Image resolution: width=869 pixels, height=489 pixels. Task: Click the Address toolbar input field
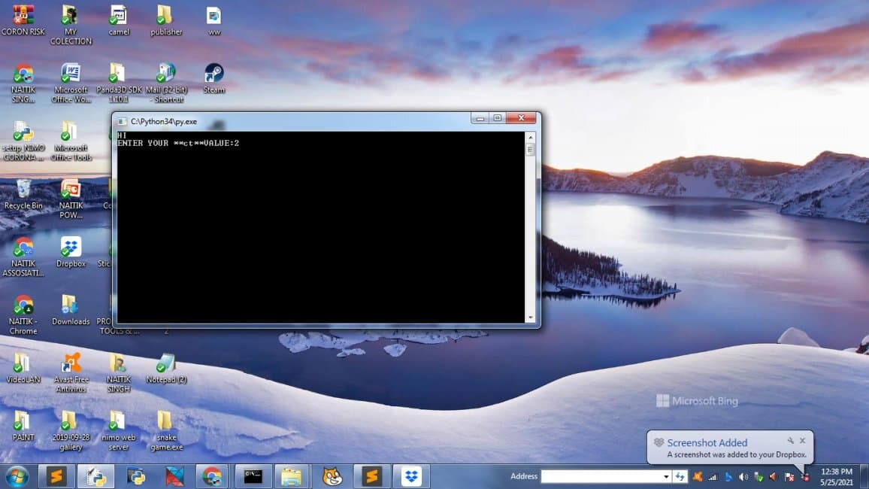point(601,476)
